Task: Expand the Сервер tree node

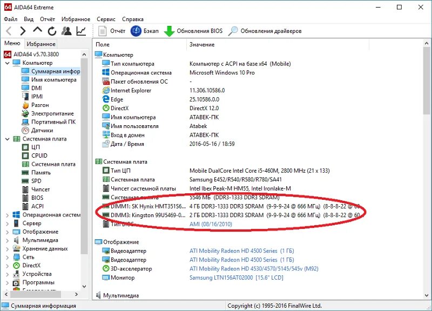Action: (x=8, y=224)
